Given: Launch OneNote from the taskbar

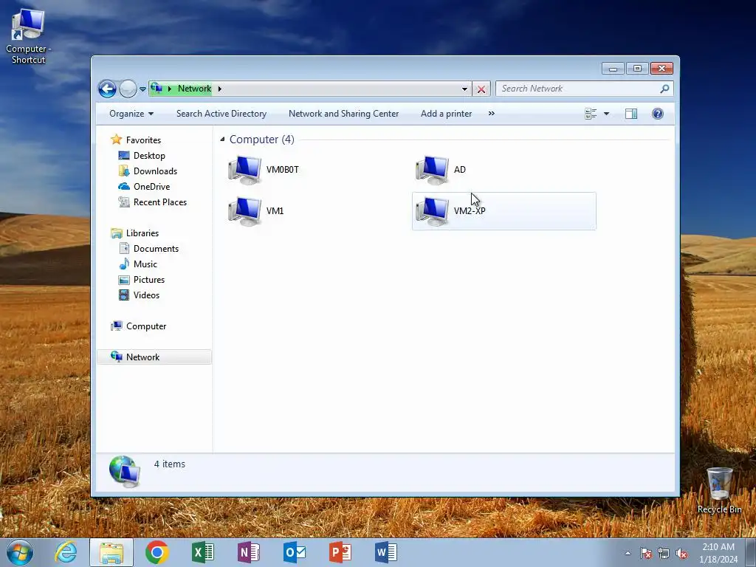Looking at the screenshot, I should [248, 552].
